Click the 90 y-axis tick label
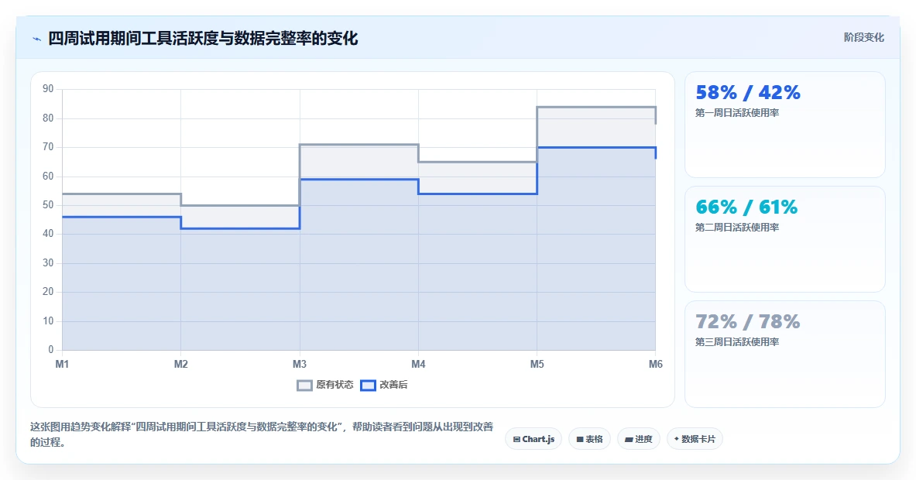 coord(48,89)
